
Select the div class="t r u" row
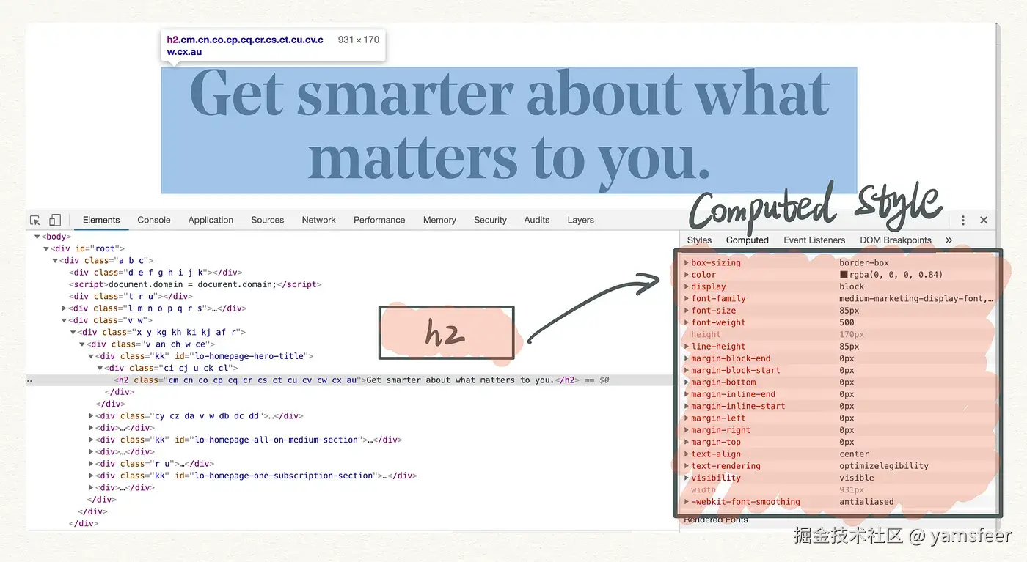pyautogui.click(x=131, y=296)
